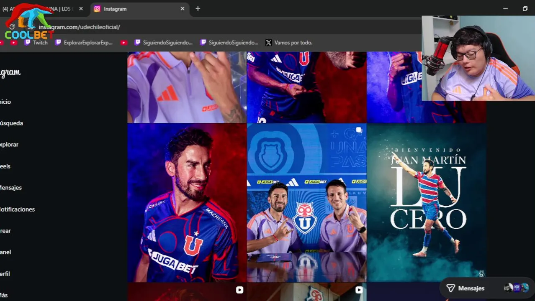Open Búsqueda in Instagram sidebar

tap(11, 123)
